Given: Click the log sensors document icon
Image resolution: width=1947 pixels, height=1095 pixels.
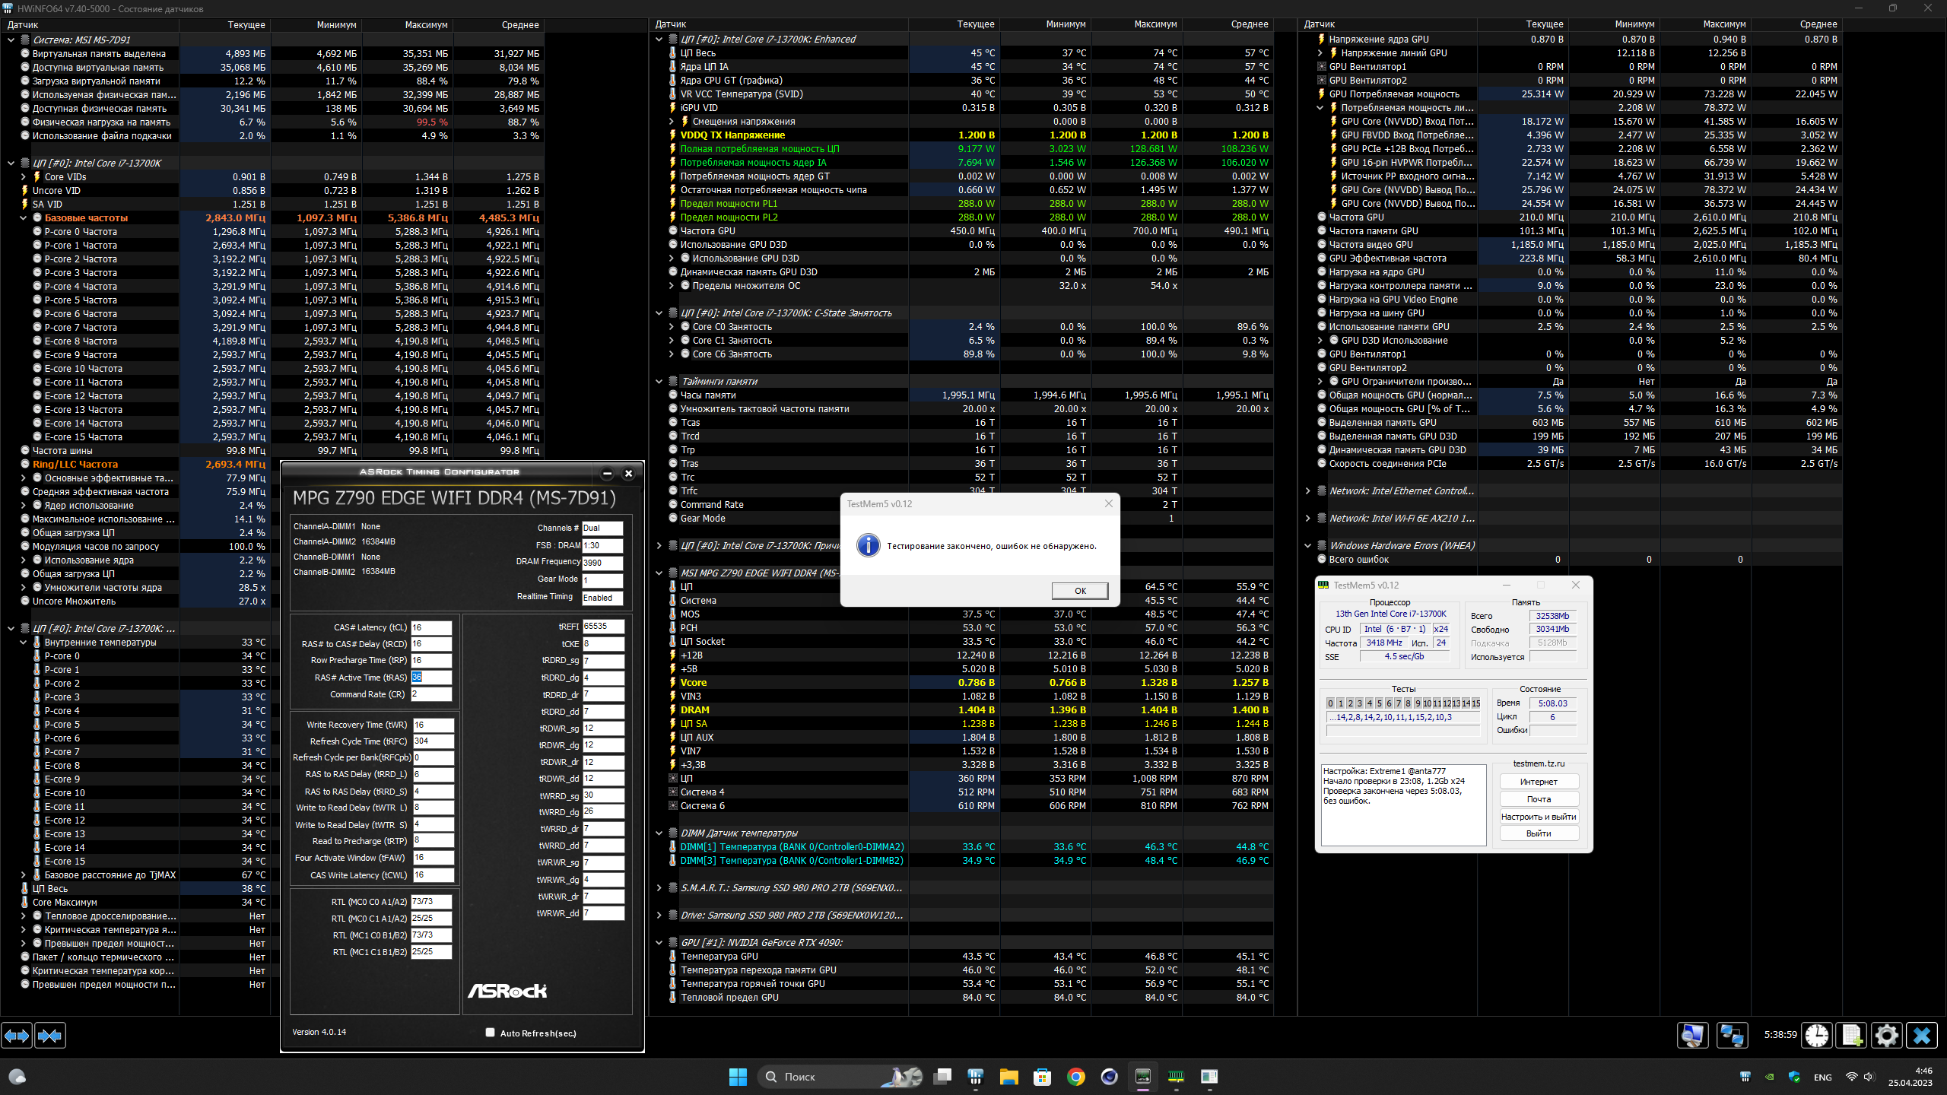Looking at the screenshot, I should click(x=1851, y=1035).
